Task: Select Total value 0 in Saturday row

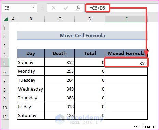Action: point(90,115)
